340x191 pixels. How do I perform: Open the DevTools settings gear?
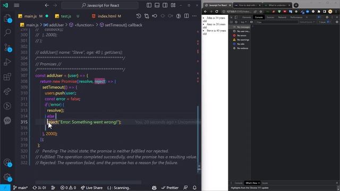pyautogui.click(x=327, y=18)
